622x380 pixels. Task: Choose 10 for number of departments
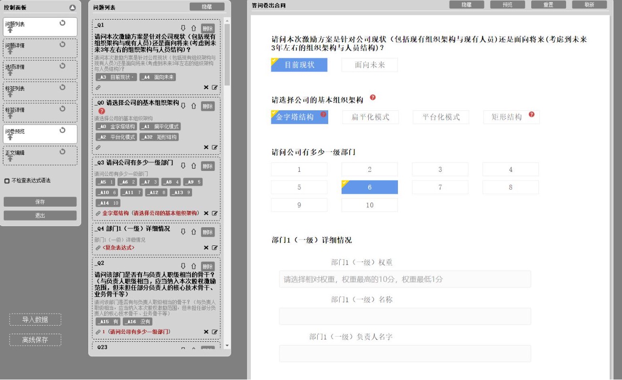click(x=370, y=205)
